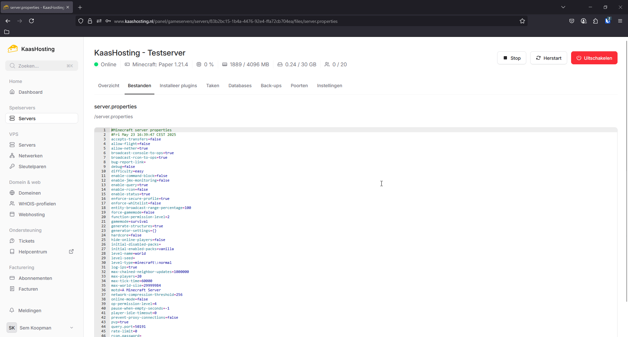This screenshot has height=337, width=628.
Task: Reload the page with refresh icon
Action: [31, 21]
